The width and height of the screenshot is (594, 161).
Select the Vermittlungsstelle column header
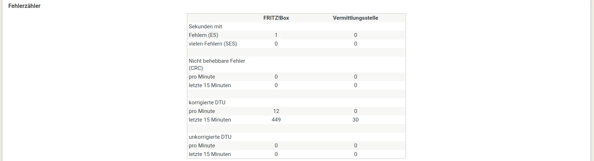(355, 18)
